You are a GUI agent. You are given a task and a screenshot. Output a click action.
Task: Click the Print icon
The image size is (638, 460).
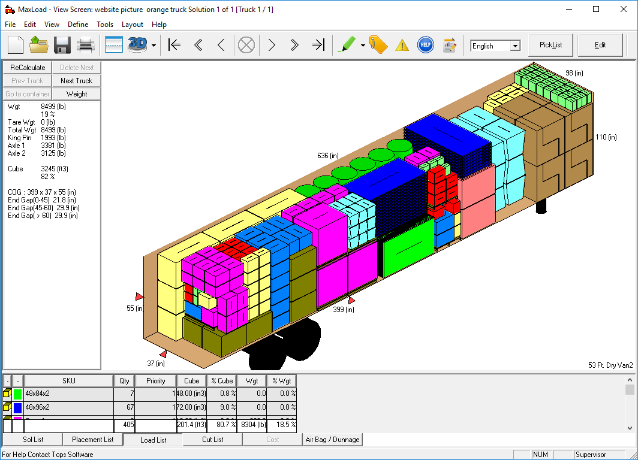[86, 45]
